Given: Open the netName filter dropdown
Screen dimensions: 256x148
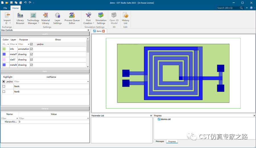Looking at the screenshot, I should (88, 82).
